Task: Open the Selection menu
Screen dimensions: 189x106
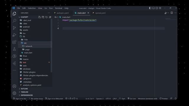Action: 32,8
